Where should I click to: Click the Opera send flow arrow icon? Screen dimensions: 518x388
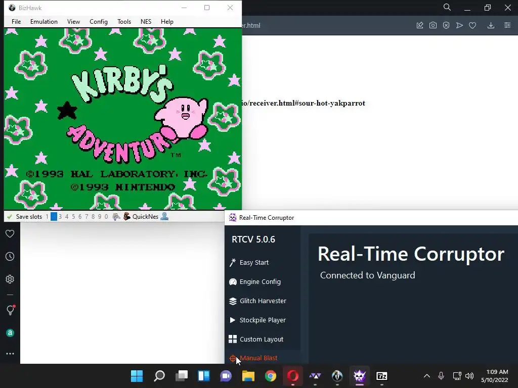(459, 25)
